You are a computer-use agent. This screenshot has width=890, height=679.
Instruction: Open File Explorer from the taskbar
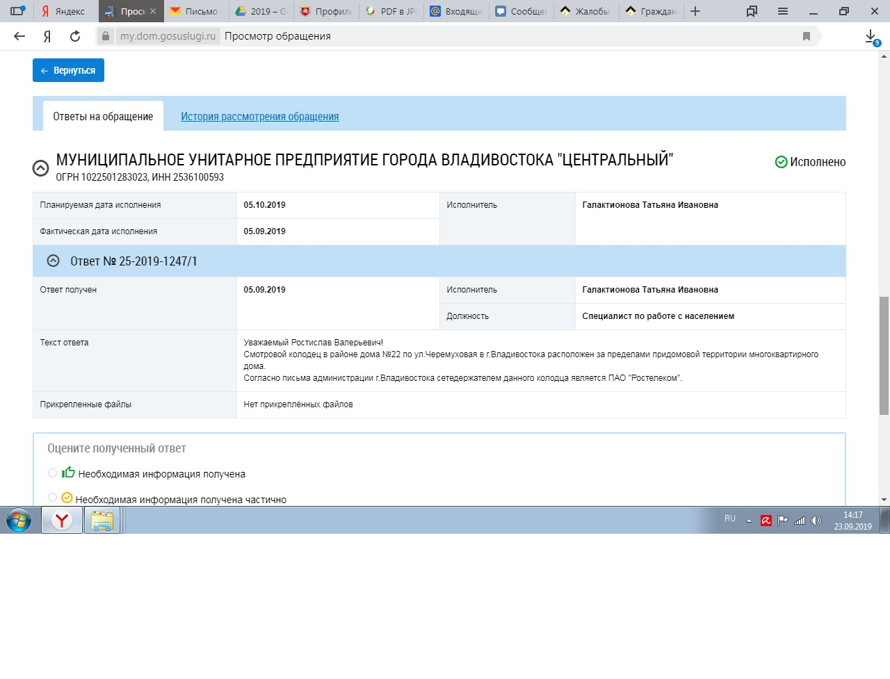(102, 521)
